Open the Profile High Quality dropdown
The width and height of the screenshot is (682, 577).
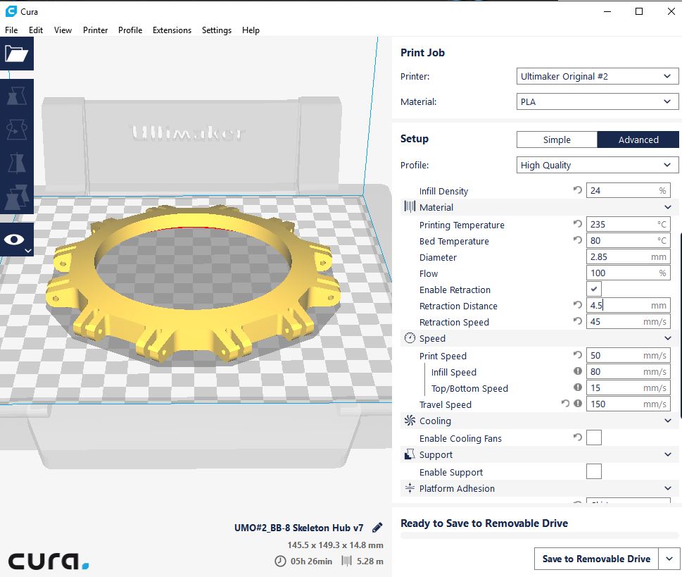tap(597, 165)
